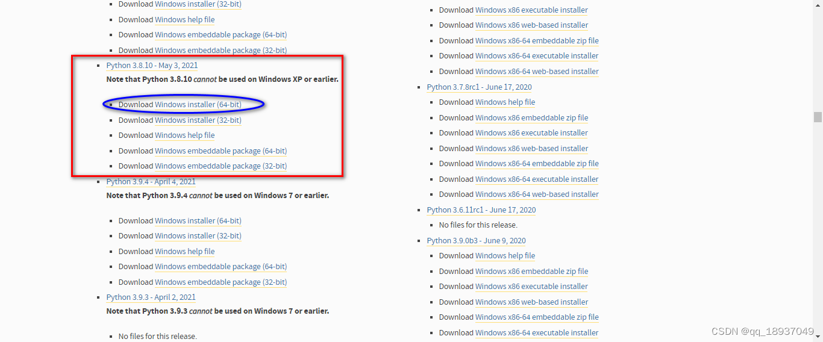Download 3.9.0b3 Windows x86 embeddable zip file
The image size is (823, 342).
coord(532,272)
